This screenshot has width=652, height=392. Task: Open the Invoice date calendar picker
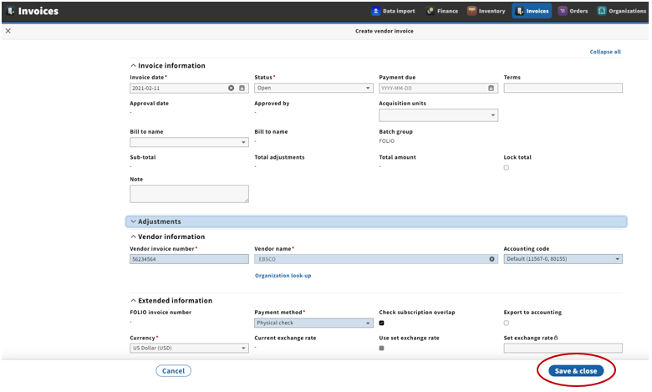coord(242,88)
